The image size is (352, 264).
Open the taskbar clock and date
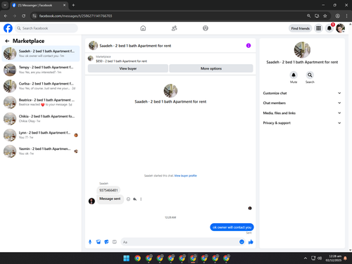pyautogui.click(x=334, y=258)
